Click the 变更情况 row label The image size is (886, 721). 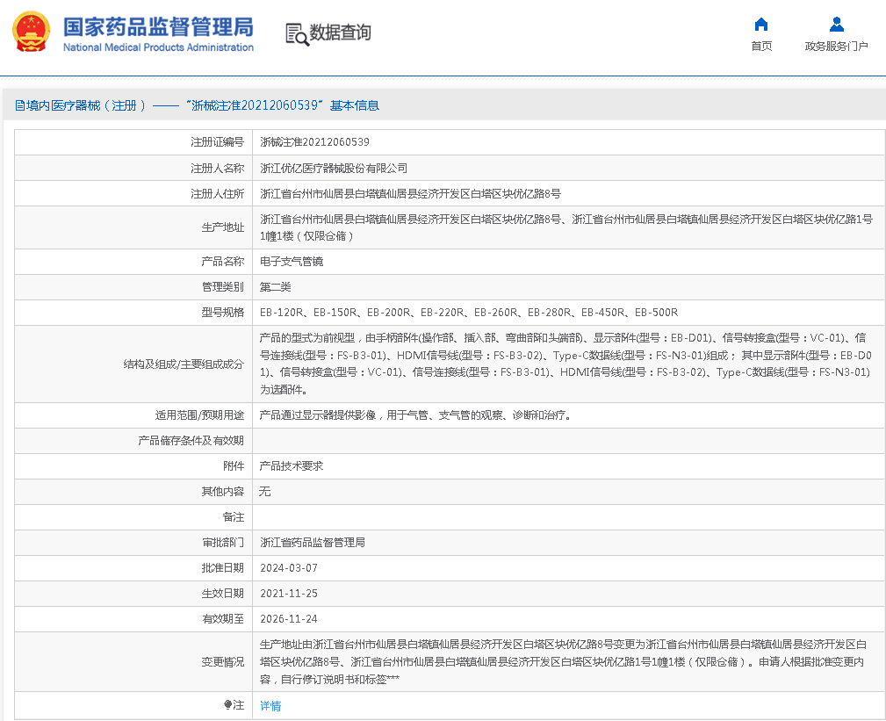pos(223,661)
